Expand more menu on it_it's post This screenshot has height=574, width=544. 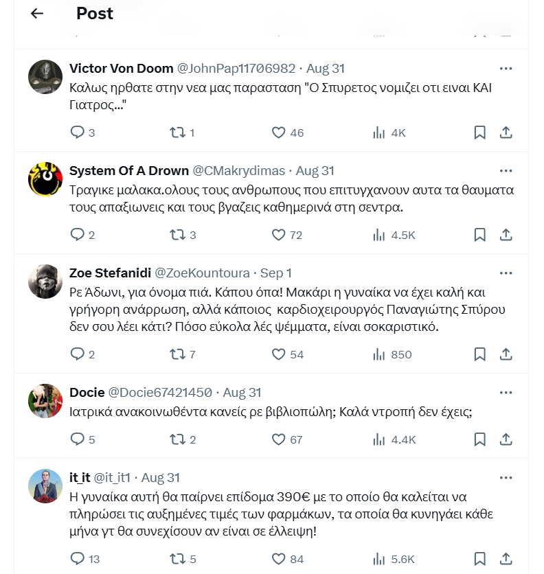coord(506,477)
